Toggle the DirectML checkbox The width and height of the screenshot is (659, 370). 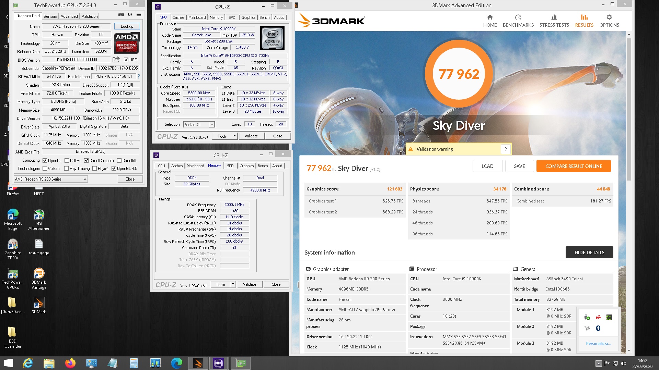coord(119,160)
